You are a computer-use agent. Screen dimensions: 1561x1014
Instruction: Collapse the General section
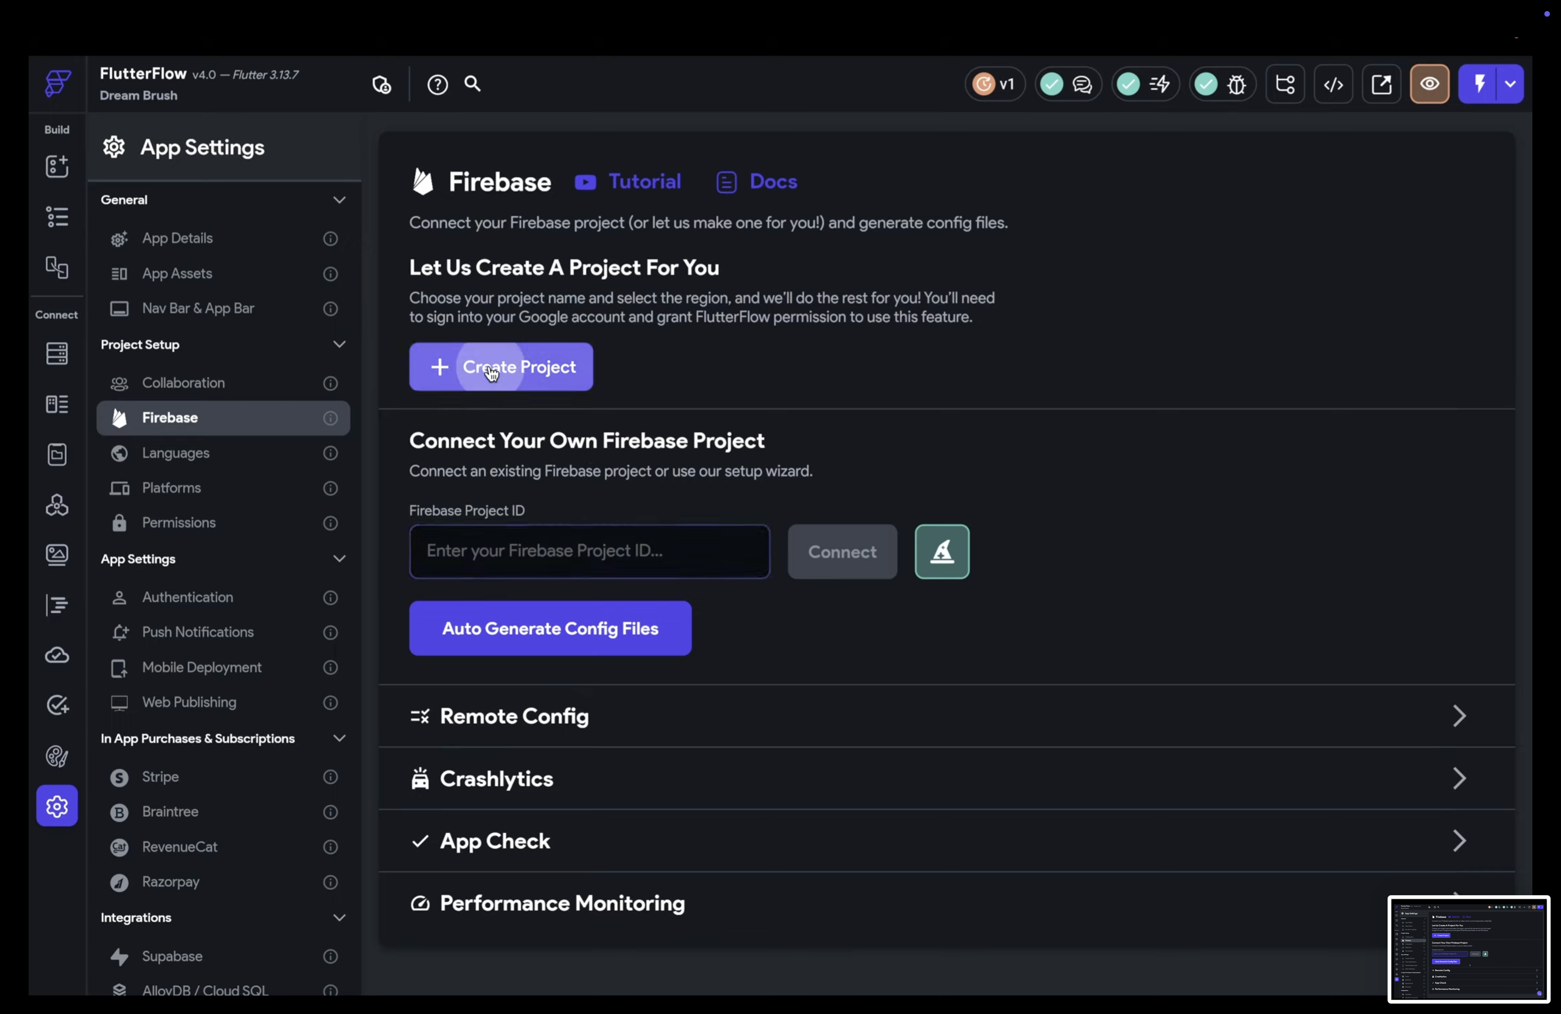pos(339,200)
